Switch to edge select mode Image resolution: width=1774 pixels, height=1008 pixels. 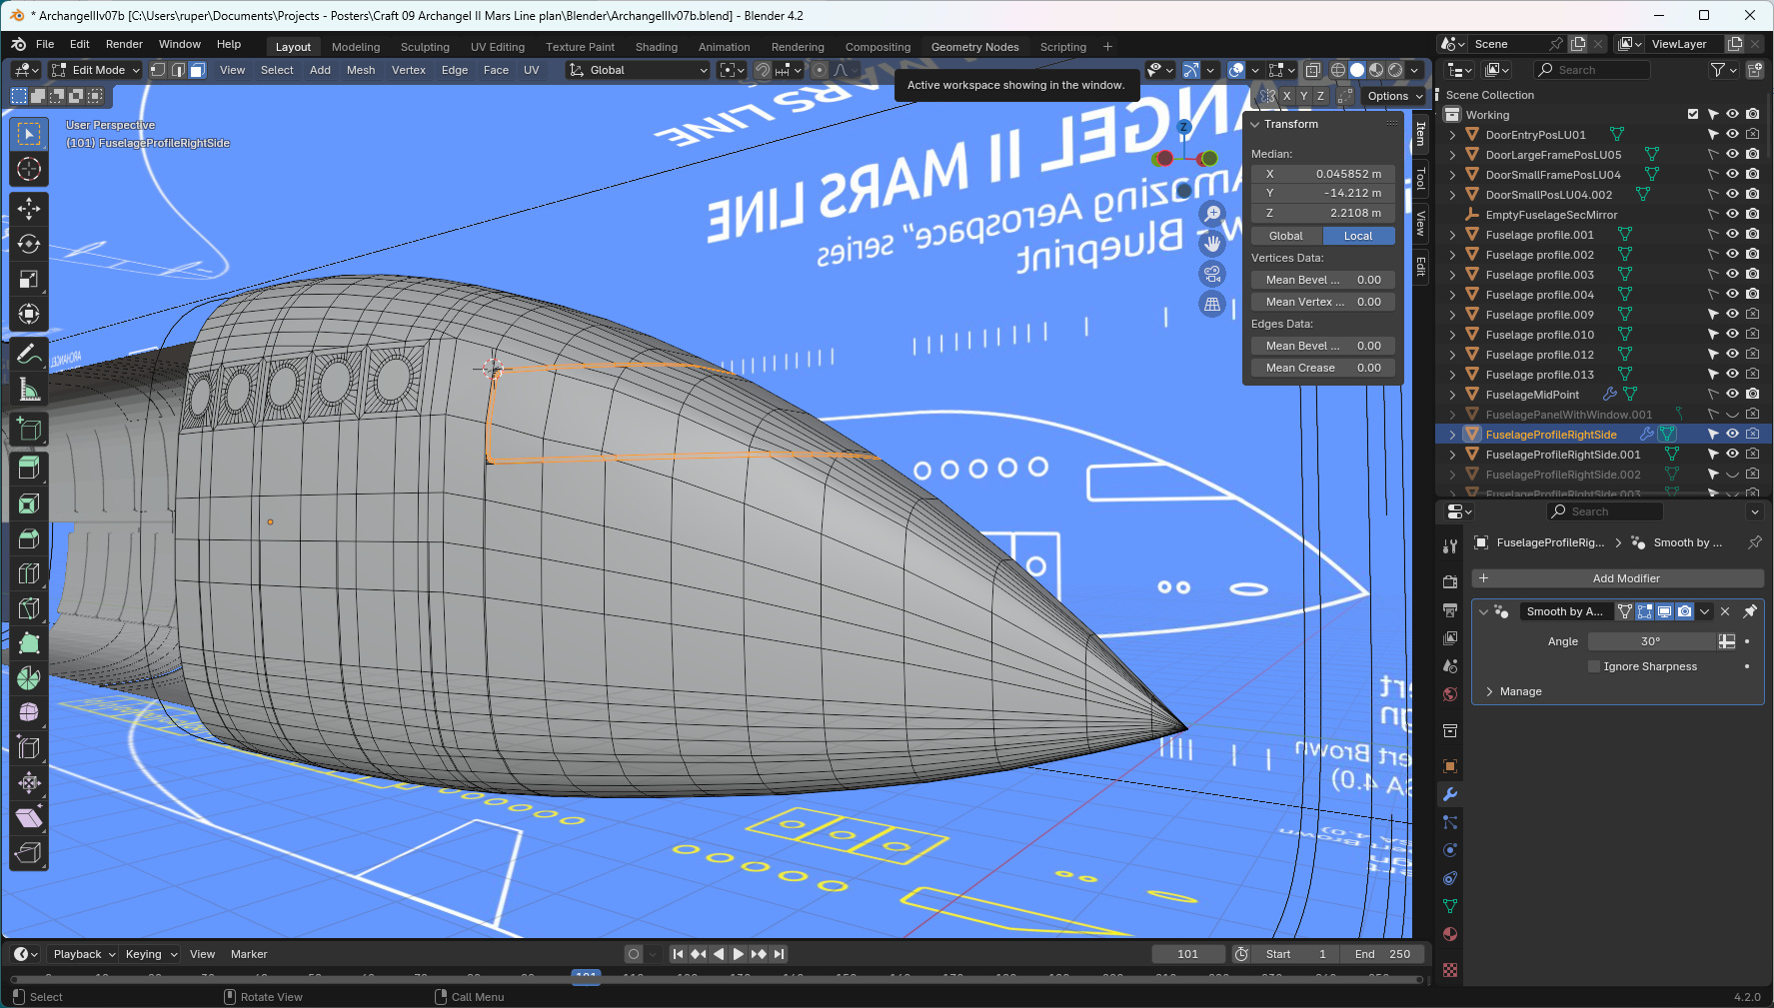point(178,70)
